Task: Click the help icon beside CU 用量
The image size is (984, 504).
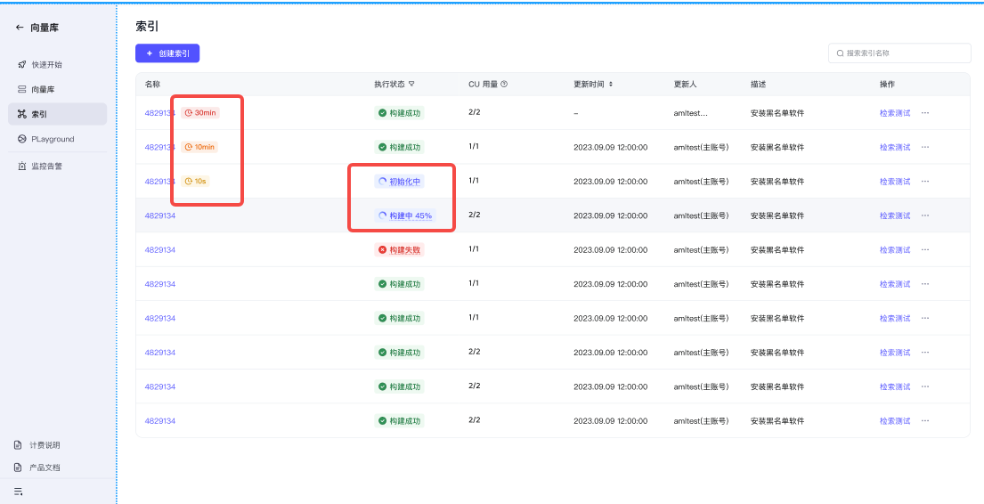Action: [504, 84]
